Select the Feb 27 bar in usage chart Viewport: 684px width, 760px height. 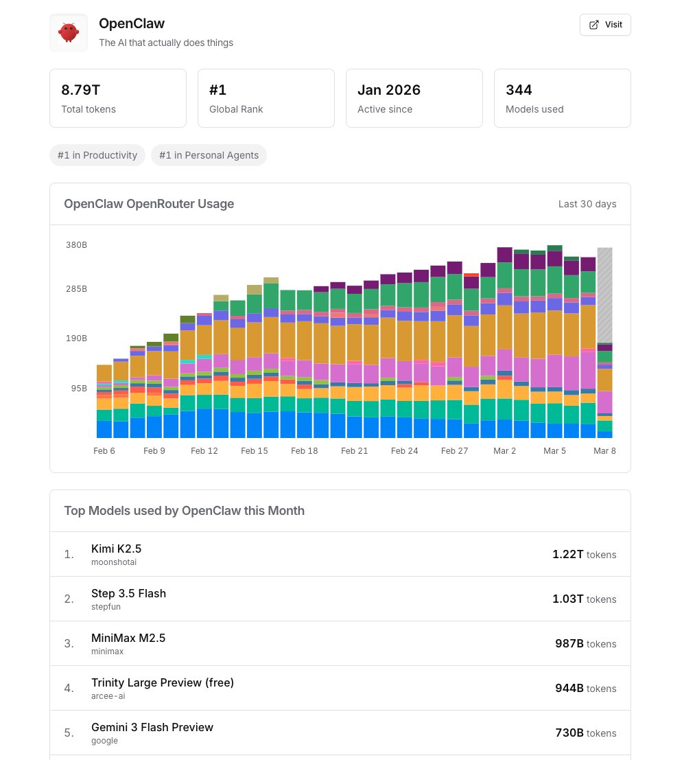coord(454,350)
